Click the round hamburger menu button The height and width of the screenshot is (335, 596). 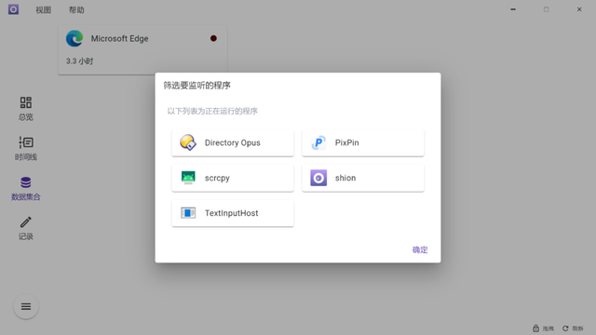(x=26, y=306)
